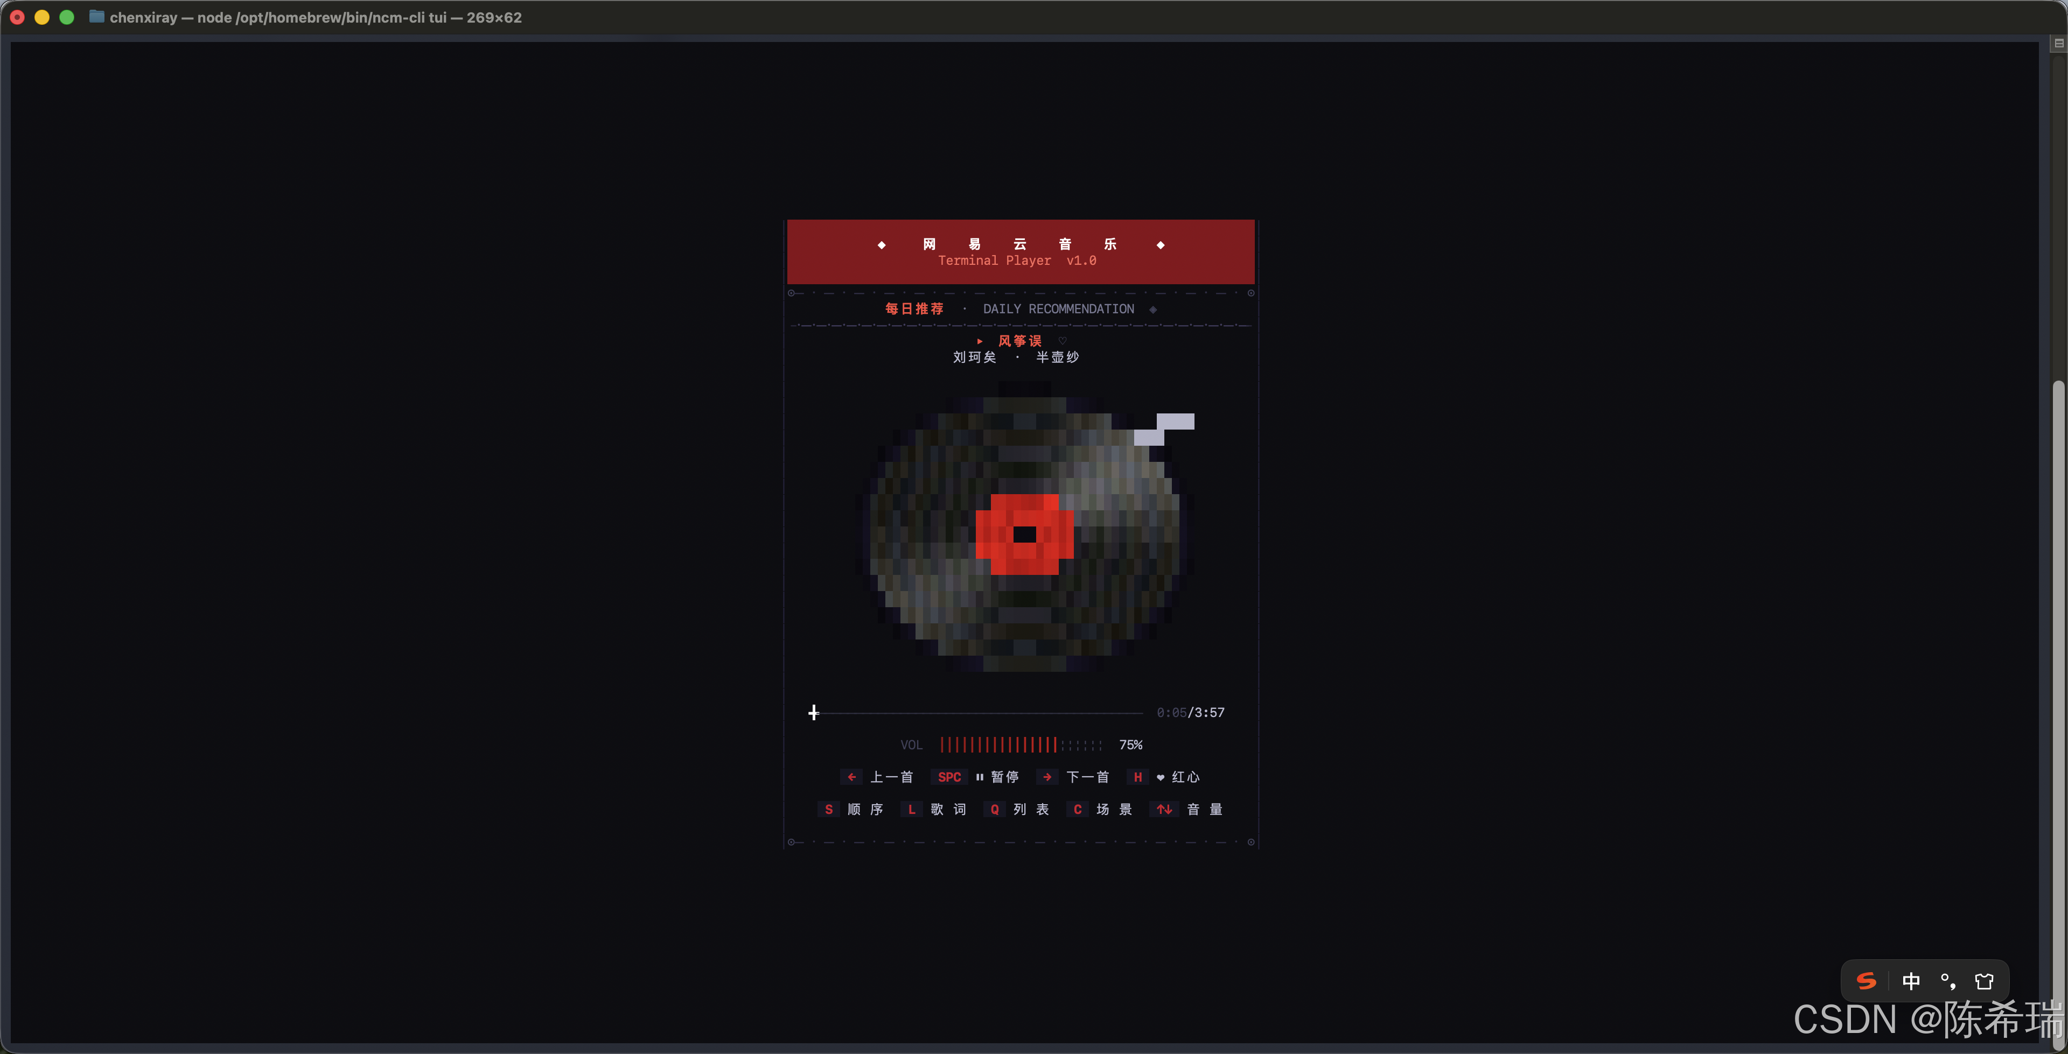The height and width of the screenshot is (1054, 2068).
Task: Click the grey tonearm on the vinyl record
Action: (x=1164, y=430)
